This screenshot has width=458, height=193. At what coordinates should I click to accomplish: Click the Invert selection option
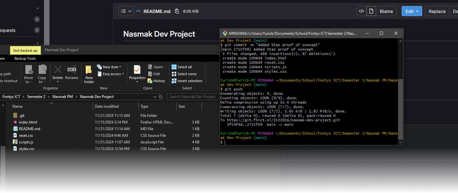pyautogui.click(x=187, y=81)
